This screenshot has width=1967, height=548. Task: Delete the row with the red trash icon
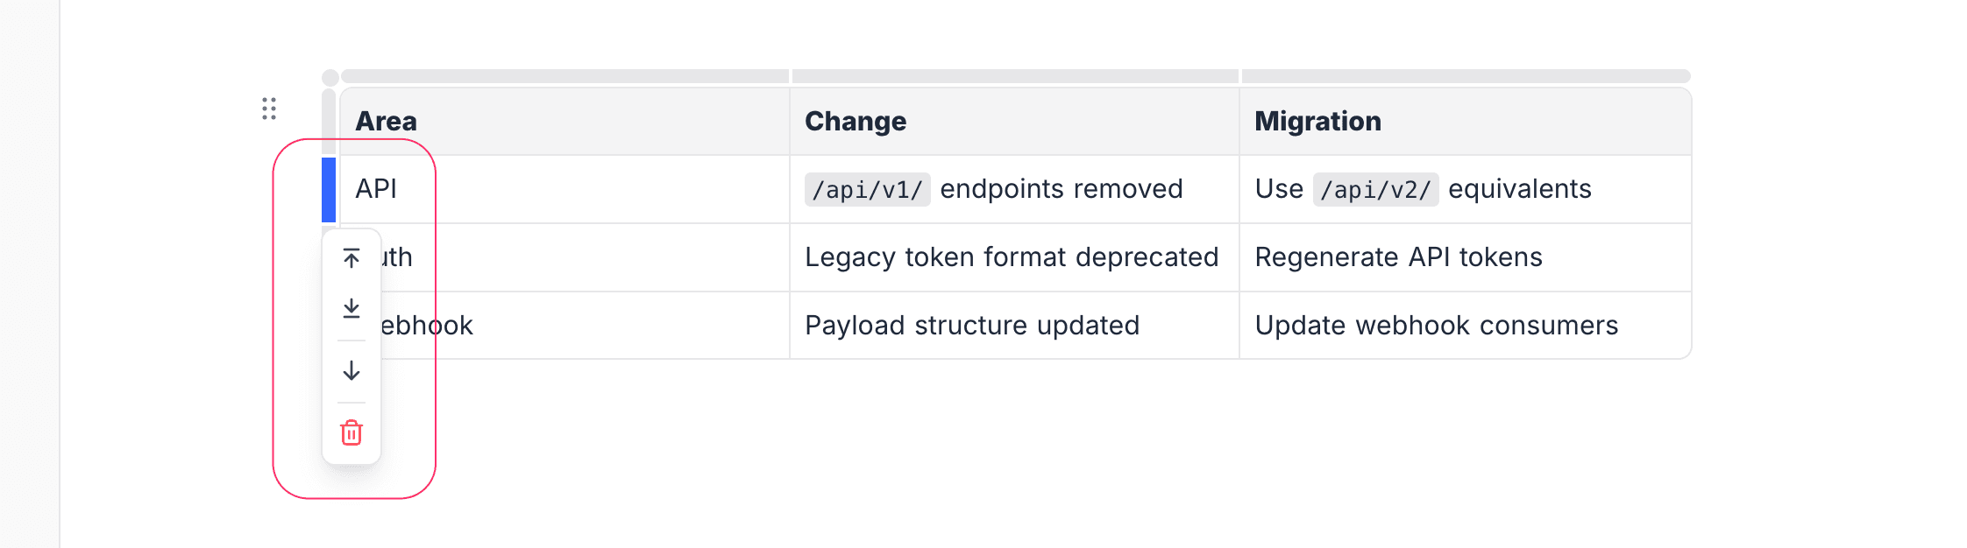tap(352, 432)
